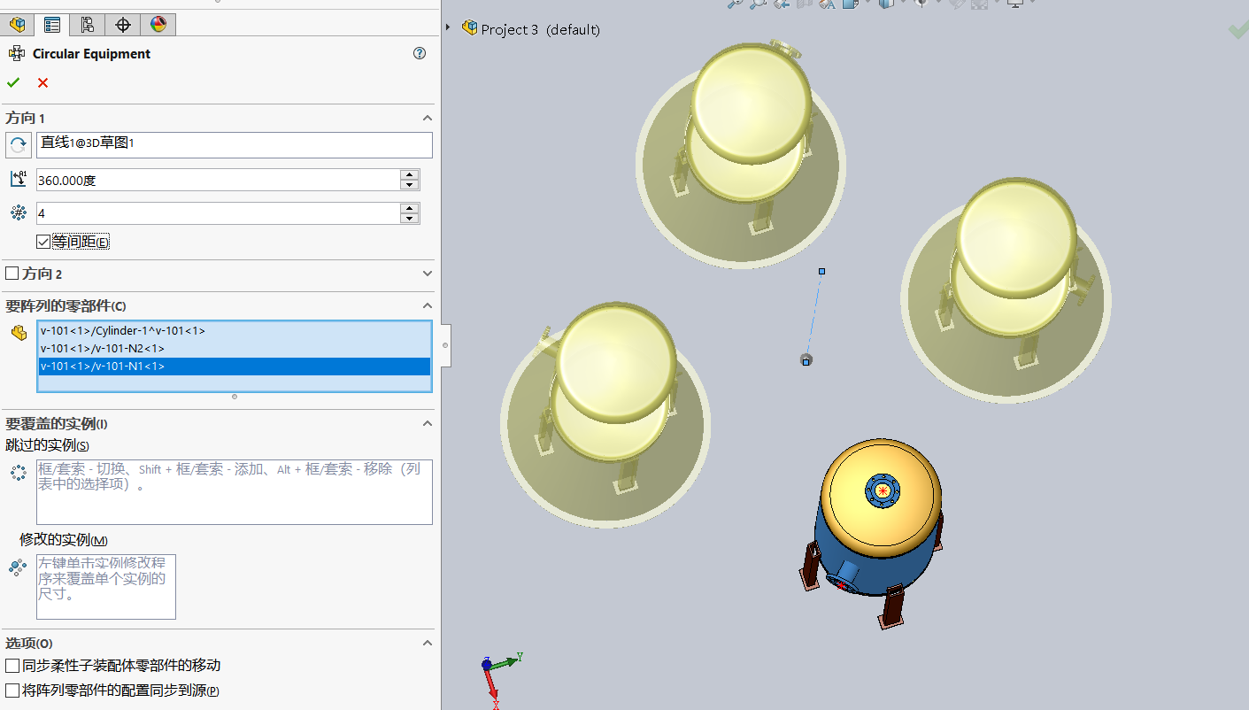Collapse the 选项 section

click(427, 643)
